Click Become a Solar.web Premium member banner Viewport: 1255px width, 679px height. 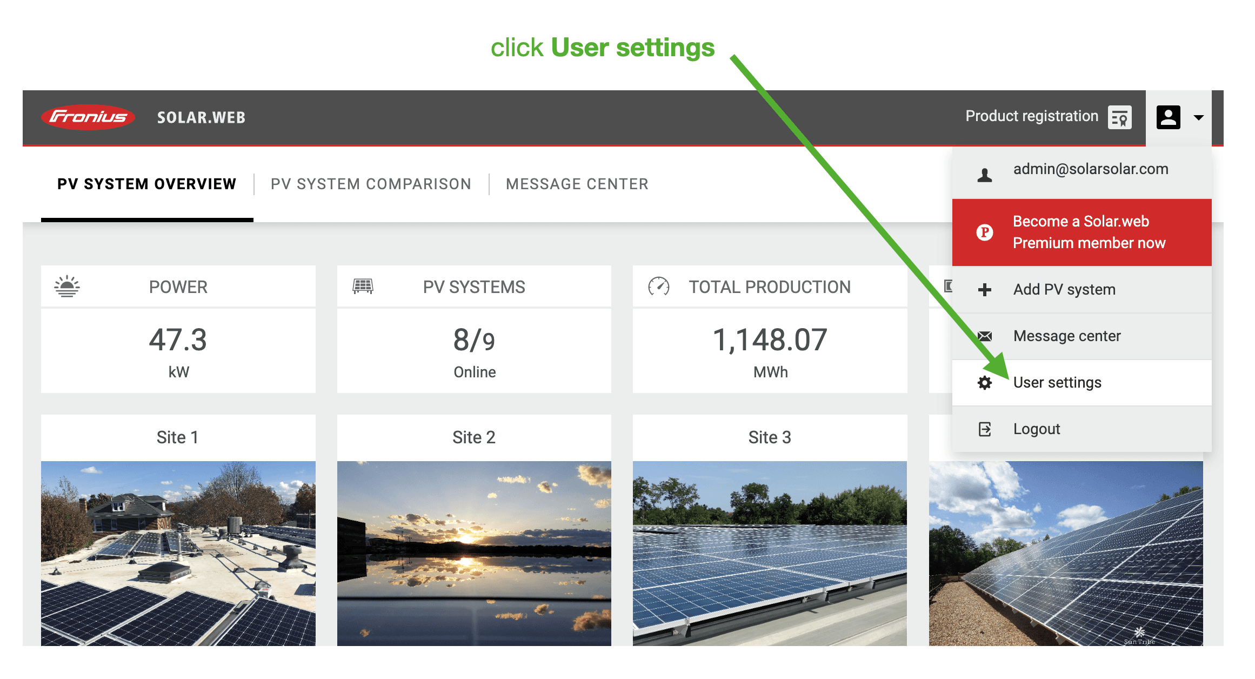pos(1089,232)
